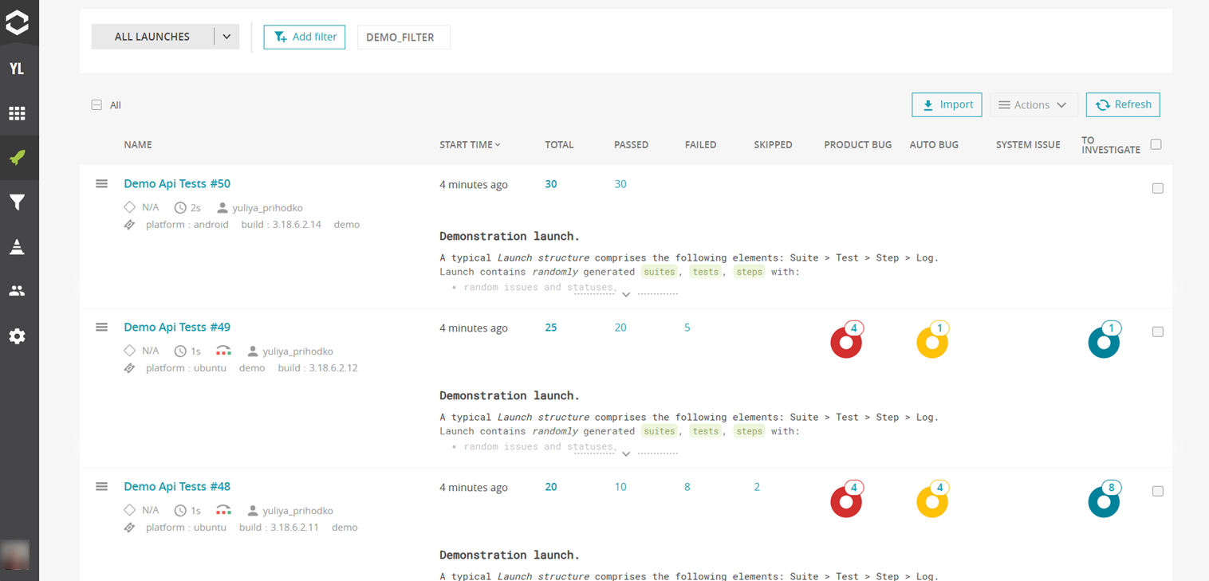Sort by the AUTO BUG column header
1209x581 pixels.
[934, 145]
